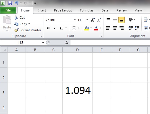Image resolution: width=150 pixels, height=114 pixels.
Task: Apply the red font color
Action: tap(96, 28)
